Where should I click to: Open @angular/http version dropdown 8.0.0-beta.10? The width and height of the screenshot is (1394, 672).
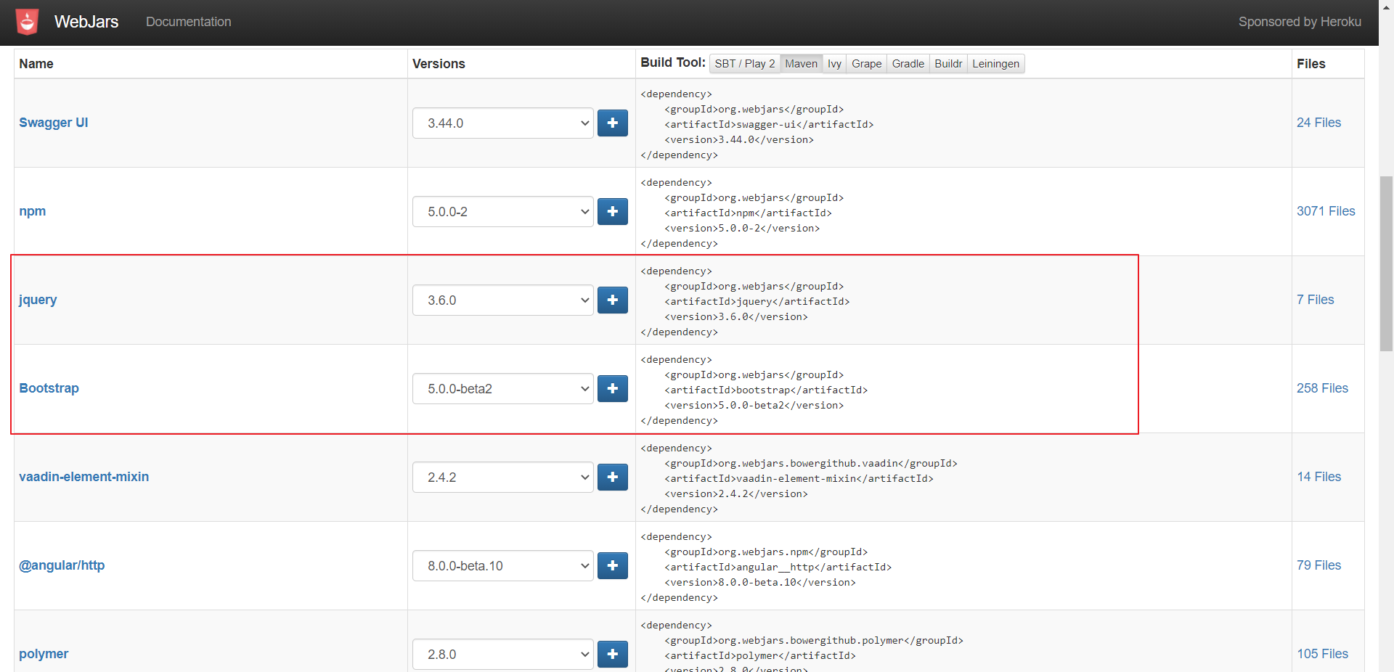pos(503,566)
